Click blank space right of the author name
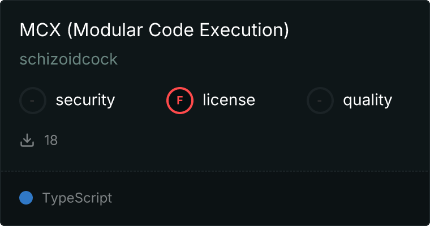 255,59
